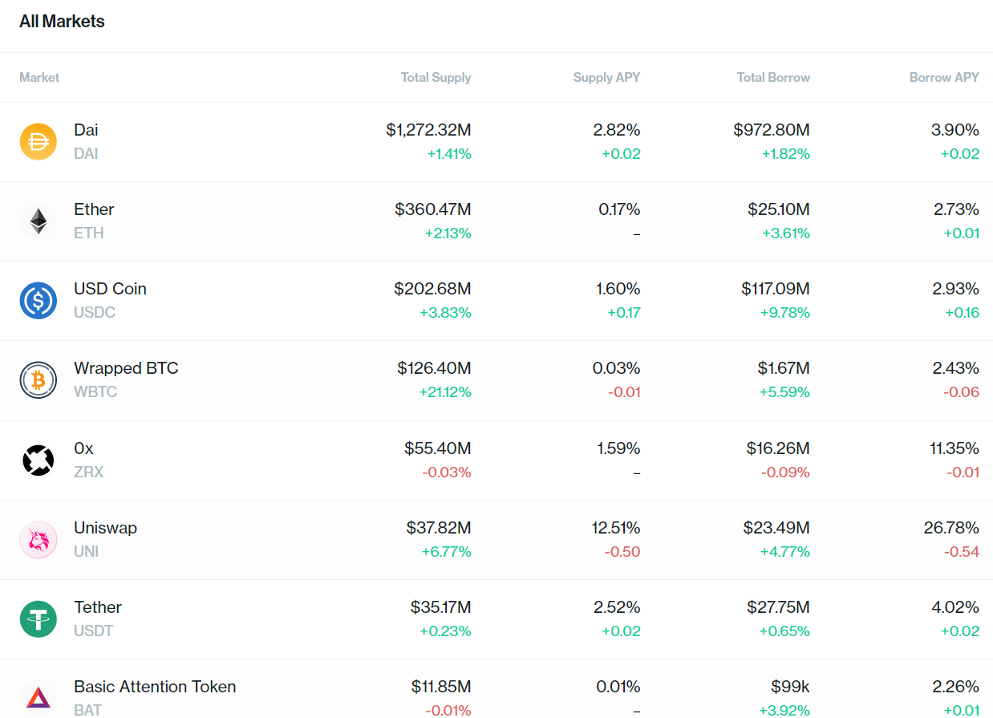Click the Ether diamond icon
993x718 pixels.
click(39, 221)
